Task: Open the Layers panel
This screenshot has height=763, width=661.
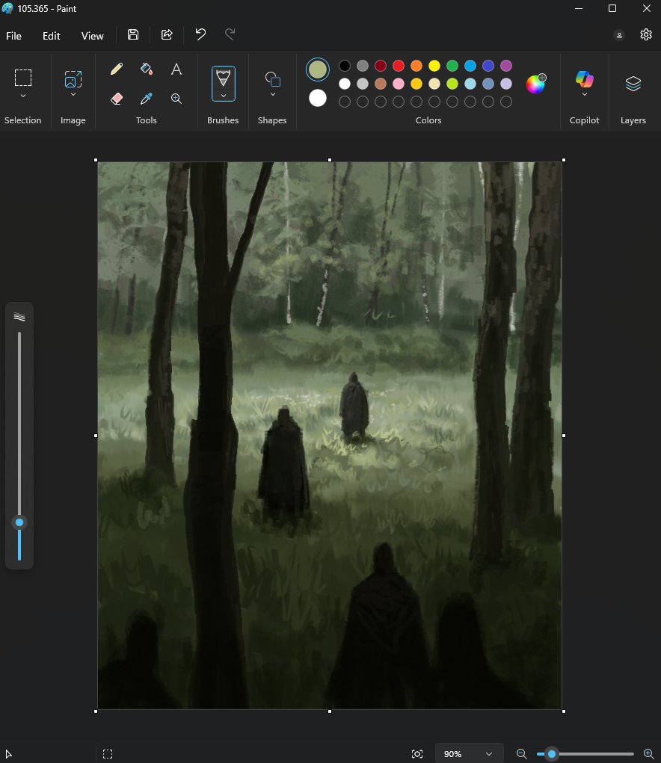Action: tap(633, 84)
